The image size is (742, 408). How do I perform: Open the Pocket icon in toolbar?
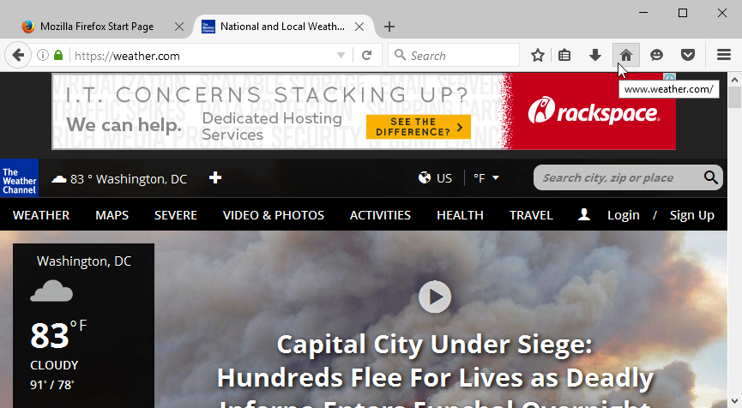(x=687, y=56)
